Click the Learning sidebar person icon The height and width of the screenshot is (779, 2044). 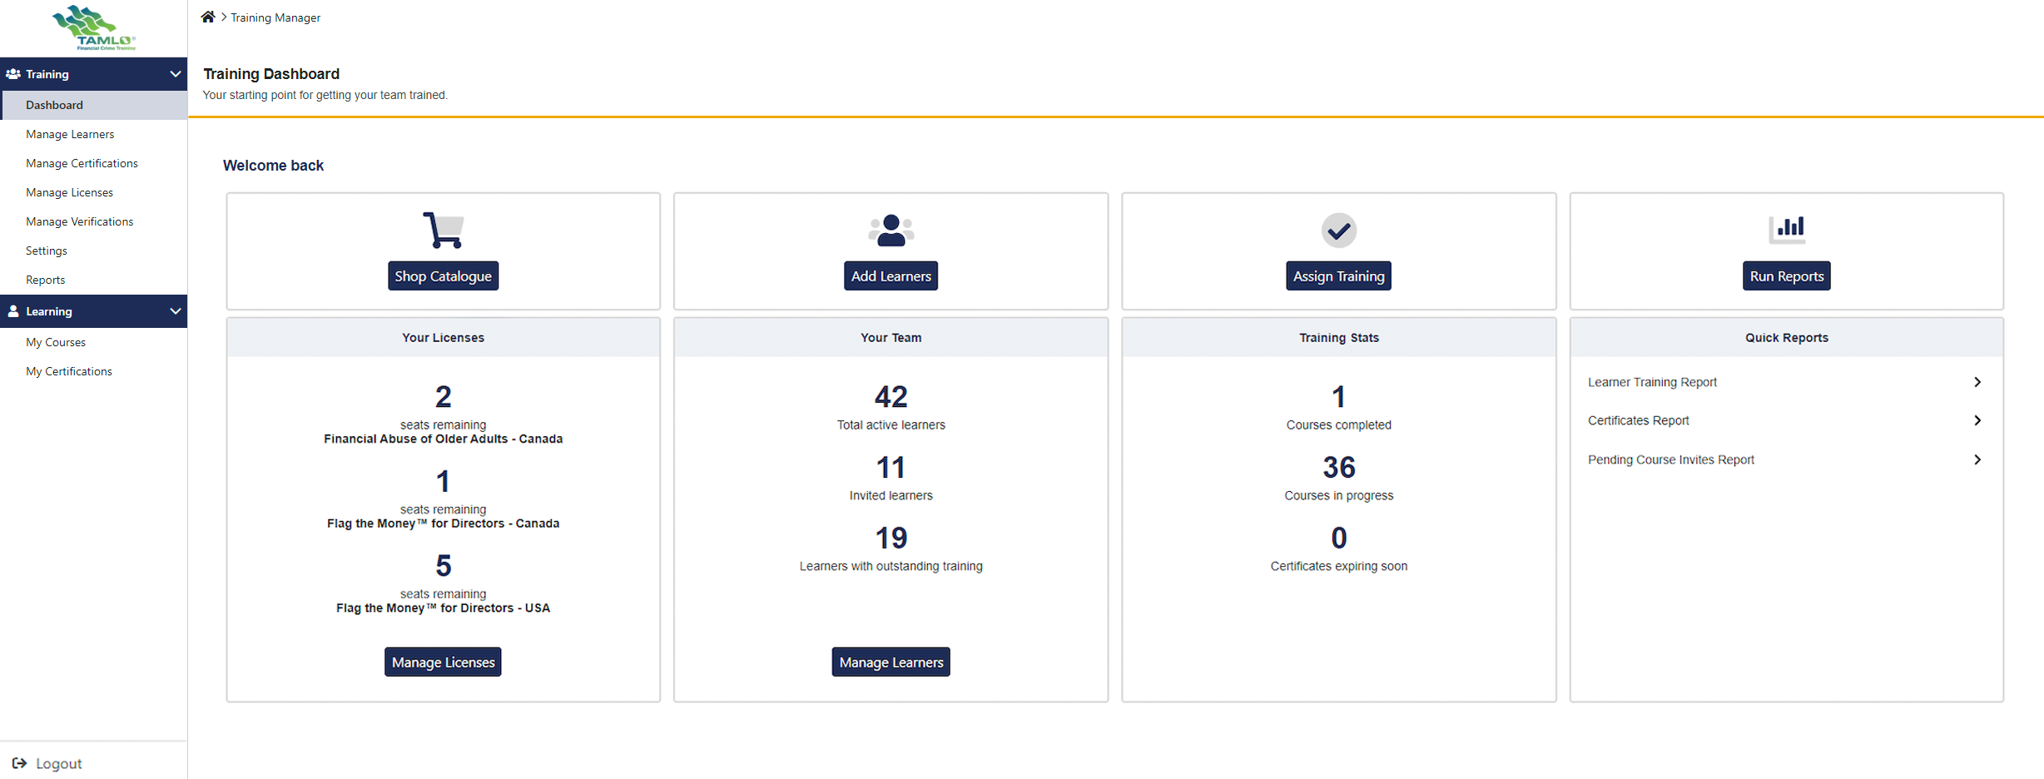pyautogui.click(x=13, y=310)
